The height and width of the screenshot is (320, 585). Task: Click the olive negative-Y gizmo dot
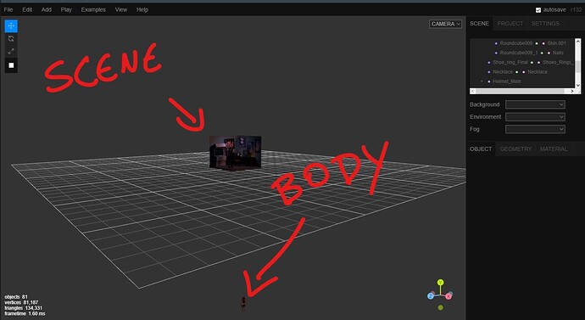pyautogui.click(x=441, y=307)
